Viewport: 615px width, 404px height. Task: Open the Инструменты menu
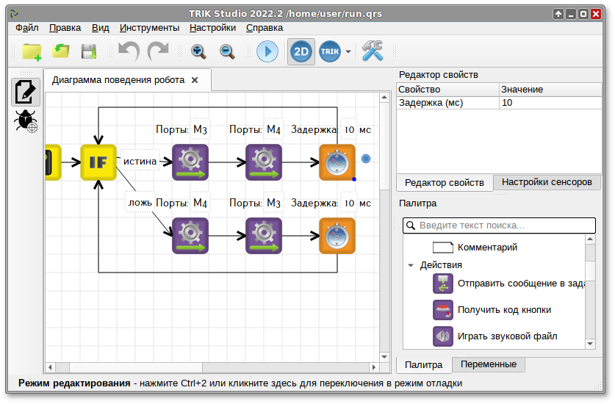pyautogui.click(x=149, y=28)
